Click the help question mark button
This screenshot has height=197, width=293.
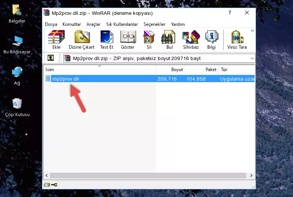tap(230, 13)
